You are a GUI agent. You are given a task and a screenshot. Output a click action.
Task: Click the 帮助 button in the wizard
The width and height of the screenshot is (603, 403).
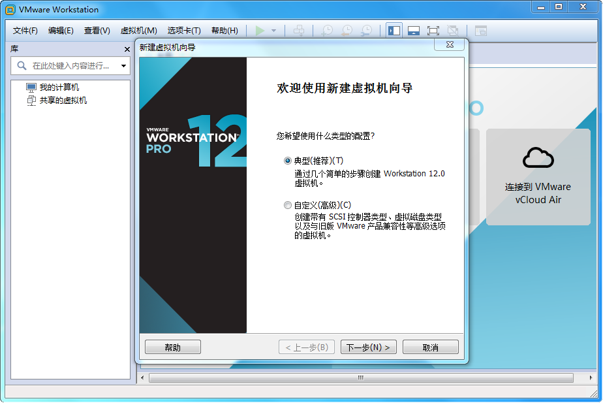click(172, 347)
